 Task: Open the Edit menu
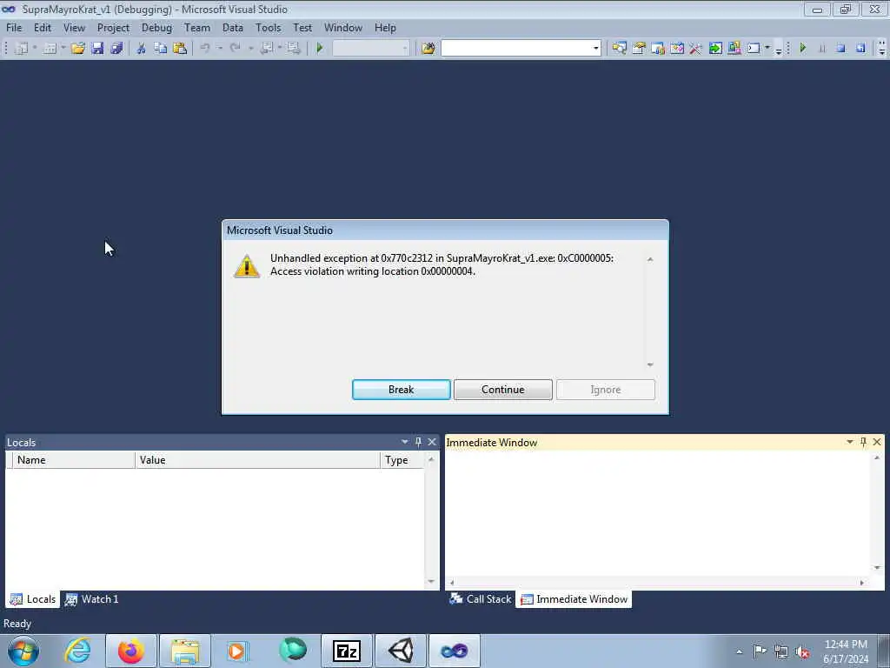tap(43, 27)
